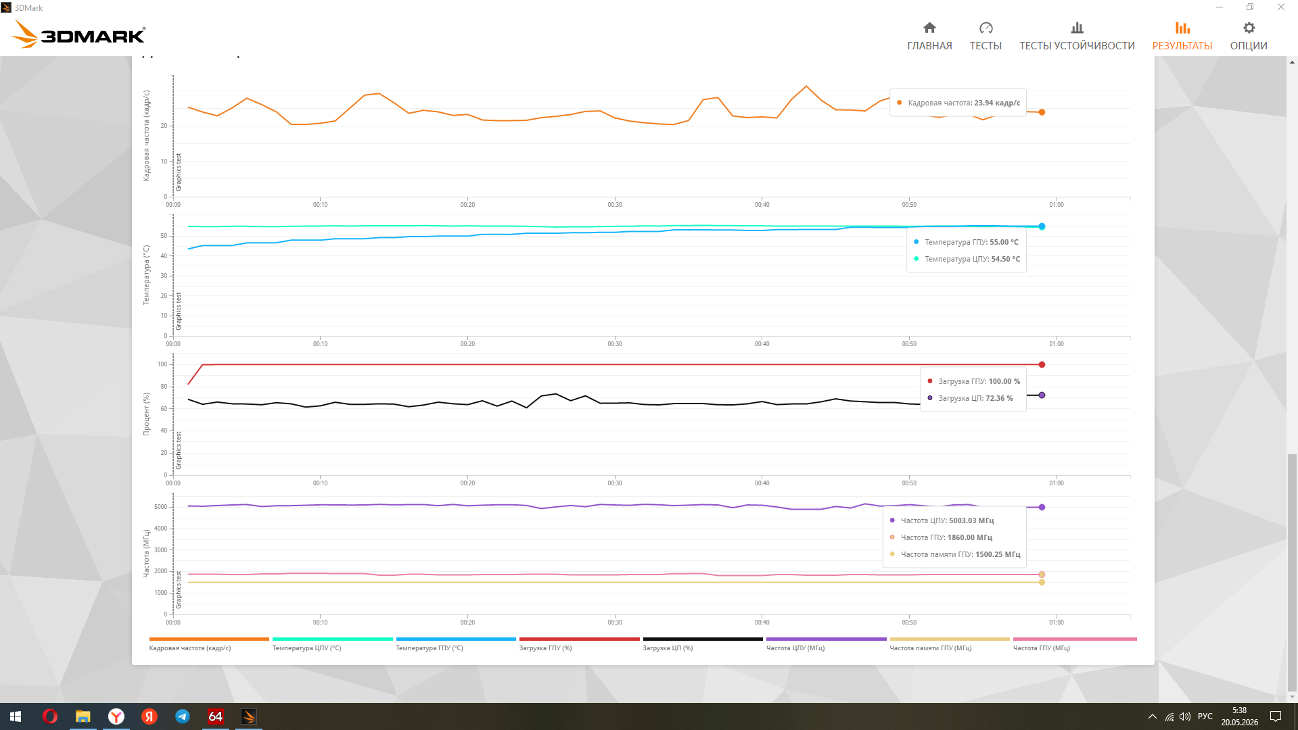Screen dimensions: 1298x730
Task: Select the РЕЗУЛЬТАТЫ bar chart icon
Action: click(1182, 28)
